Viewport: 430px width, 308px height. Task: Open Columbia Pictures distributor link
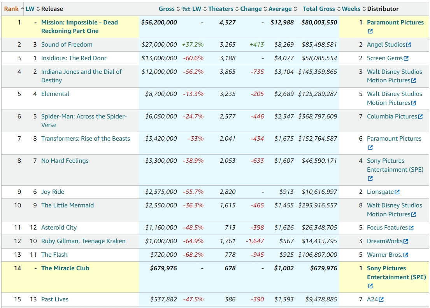392,117
